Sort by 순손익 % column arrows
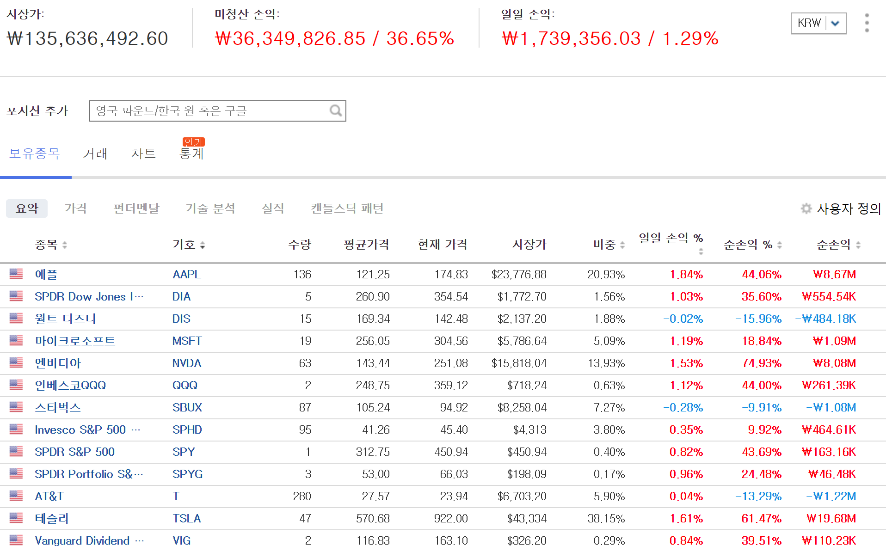The width and height of the screenshot is (886, 552). click(780, 245)
